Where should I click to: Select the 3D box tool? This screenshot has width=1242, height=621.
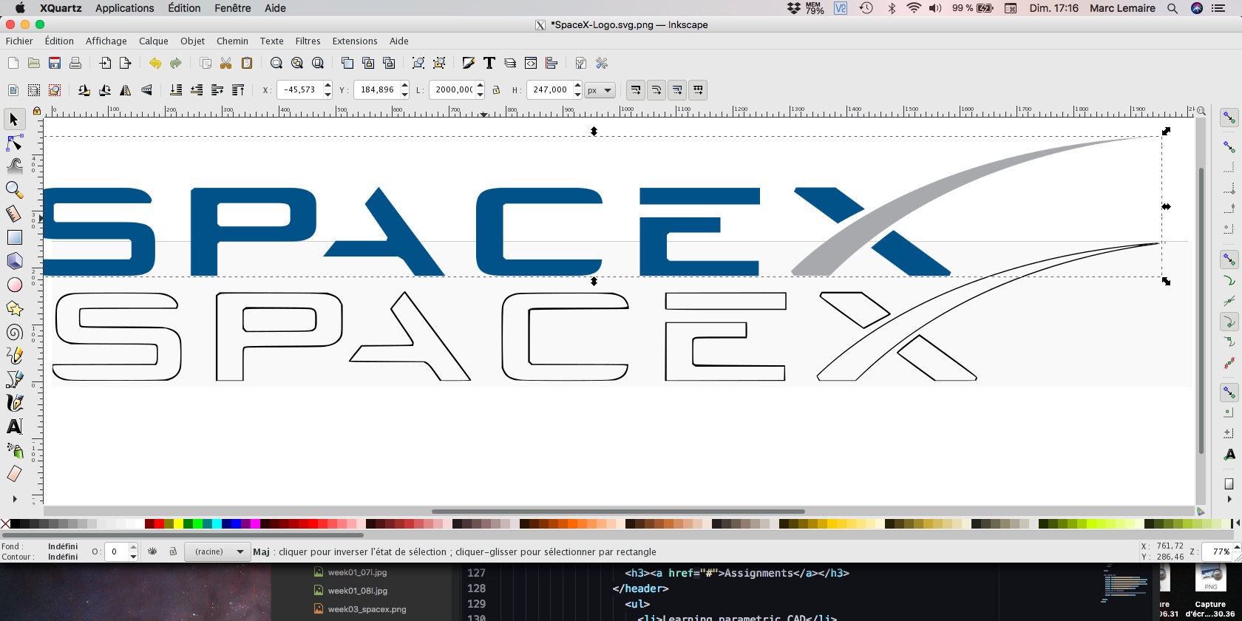(x=14, y=261)
